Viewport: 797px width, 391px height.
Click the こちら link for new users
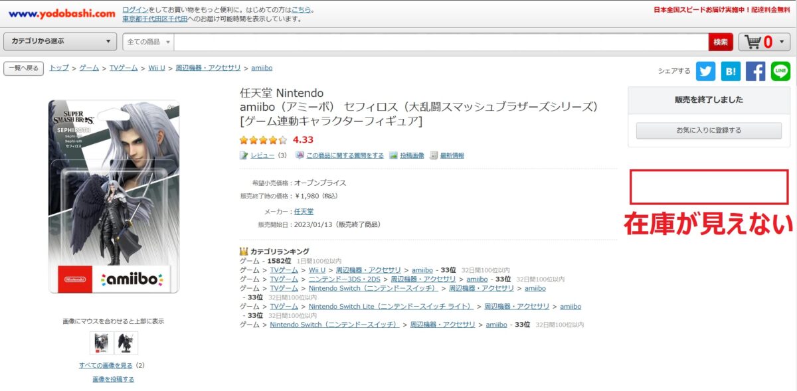[x=301, y=10]
